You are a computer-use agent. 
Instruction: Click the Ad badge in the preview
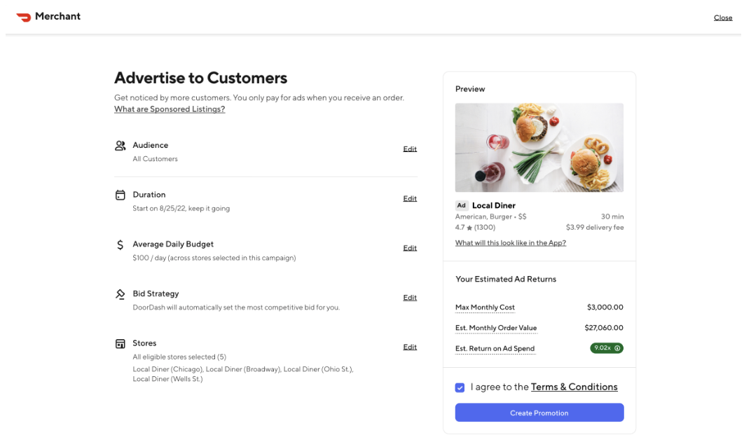point(462,205)
